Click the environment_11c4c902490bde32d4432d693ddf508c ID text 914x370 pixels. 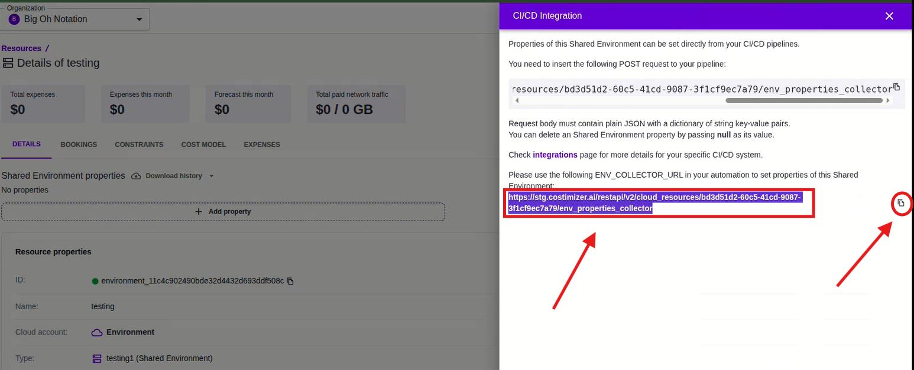[193, 281]
